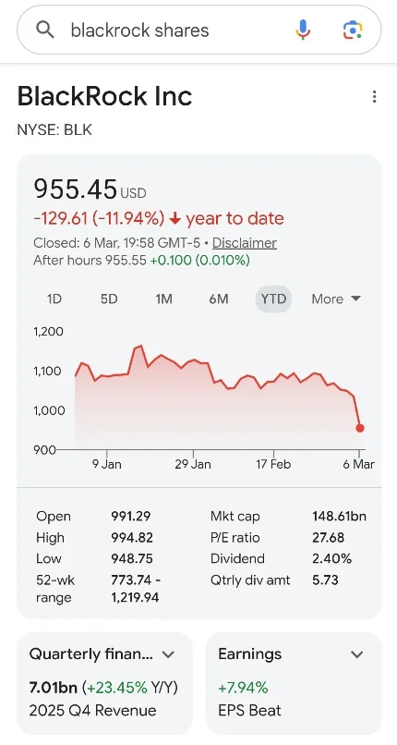Expand the Quarterly financials card
This screenshot has width=397, height=745.
click(168, 654)
